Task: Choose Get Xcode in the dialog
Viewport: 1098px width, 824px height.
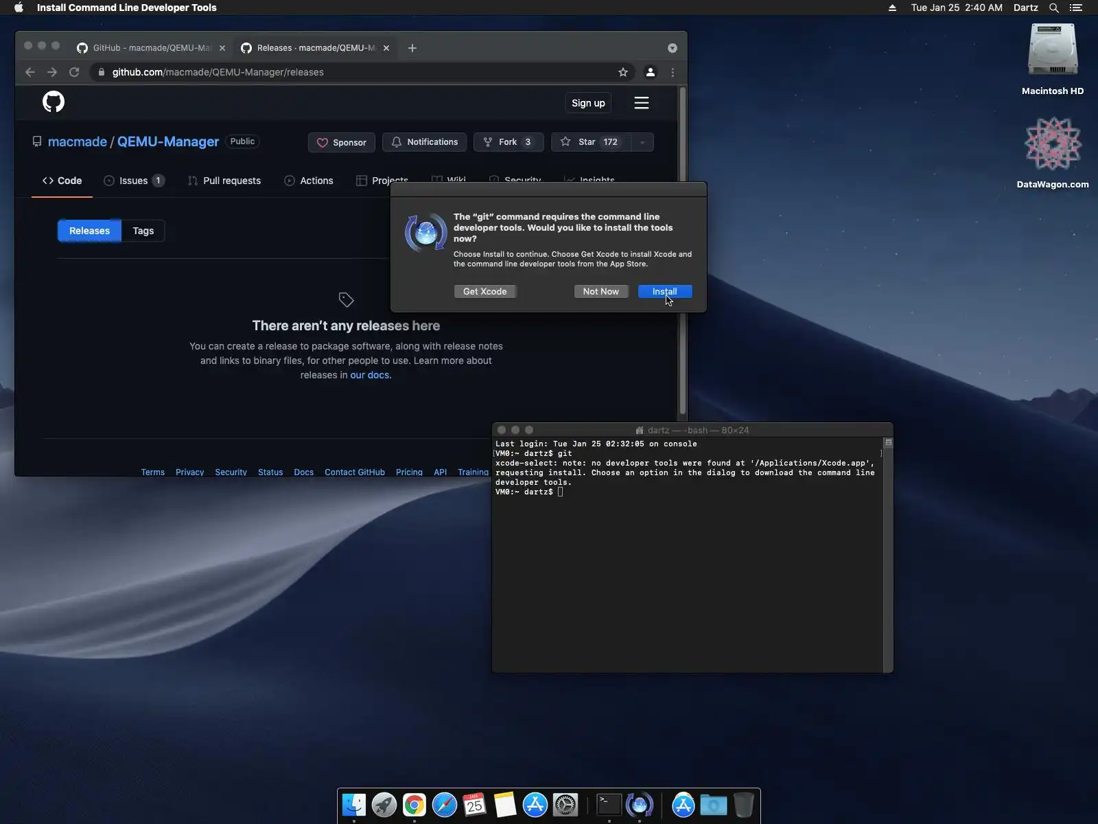Action: (x=485, y=292)
